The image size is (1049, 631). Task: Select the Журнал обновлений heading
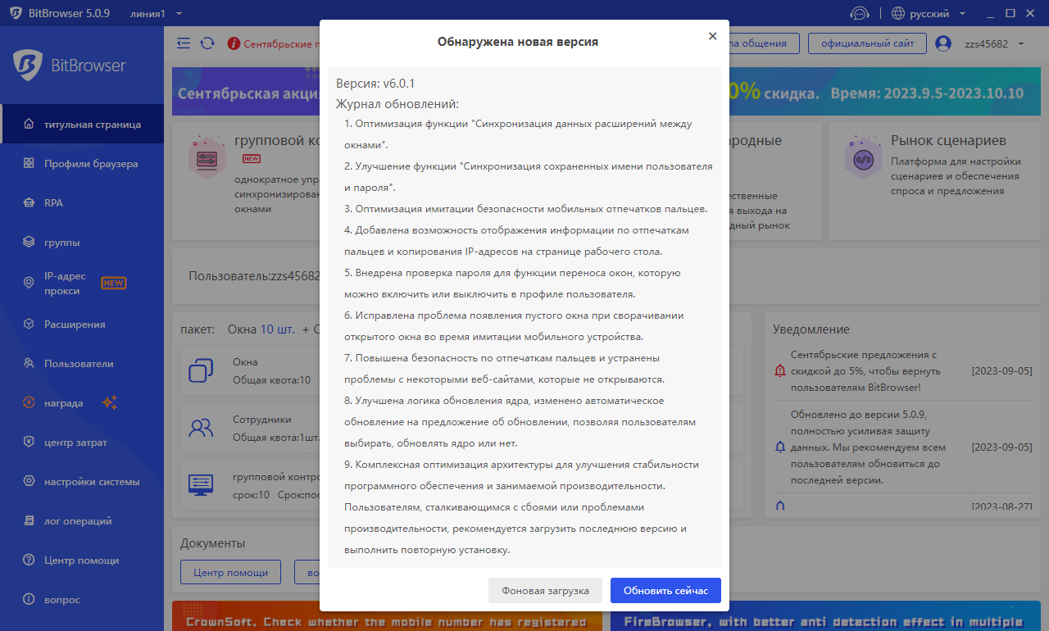click(x=397, y=104)
